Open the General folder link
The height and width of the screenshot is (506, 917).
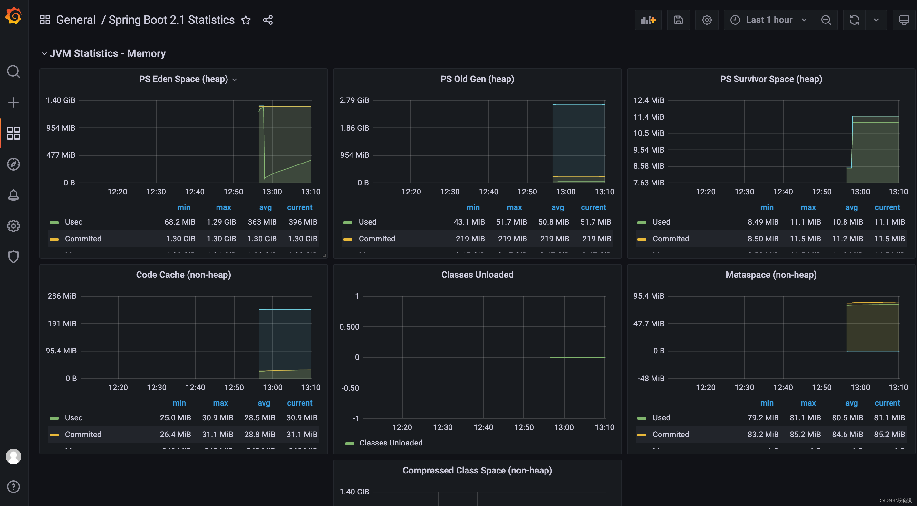76,20
